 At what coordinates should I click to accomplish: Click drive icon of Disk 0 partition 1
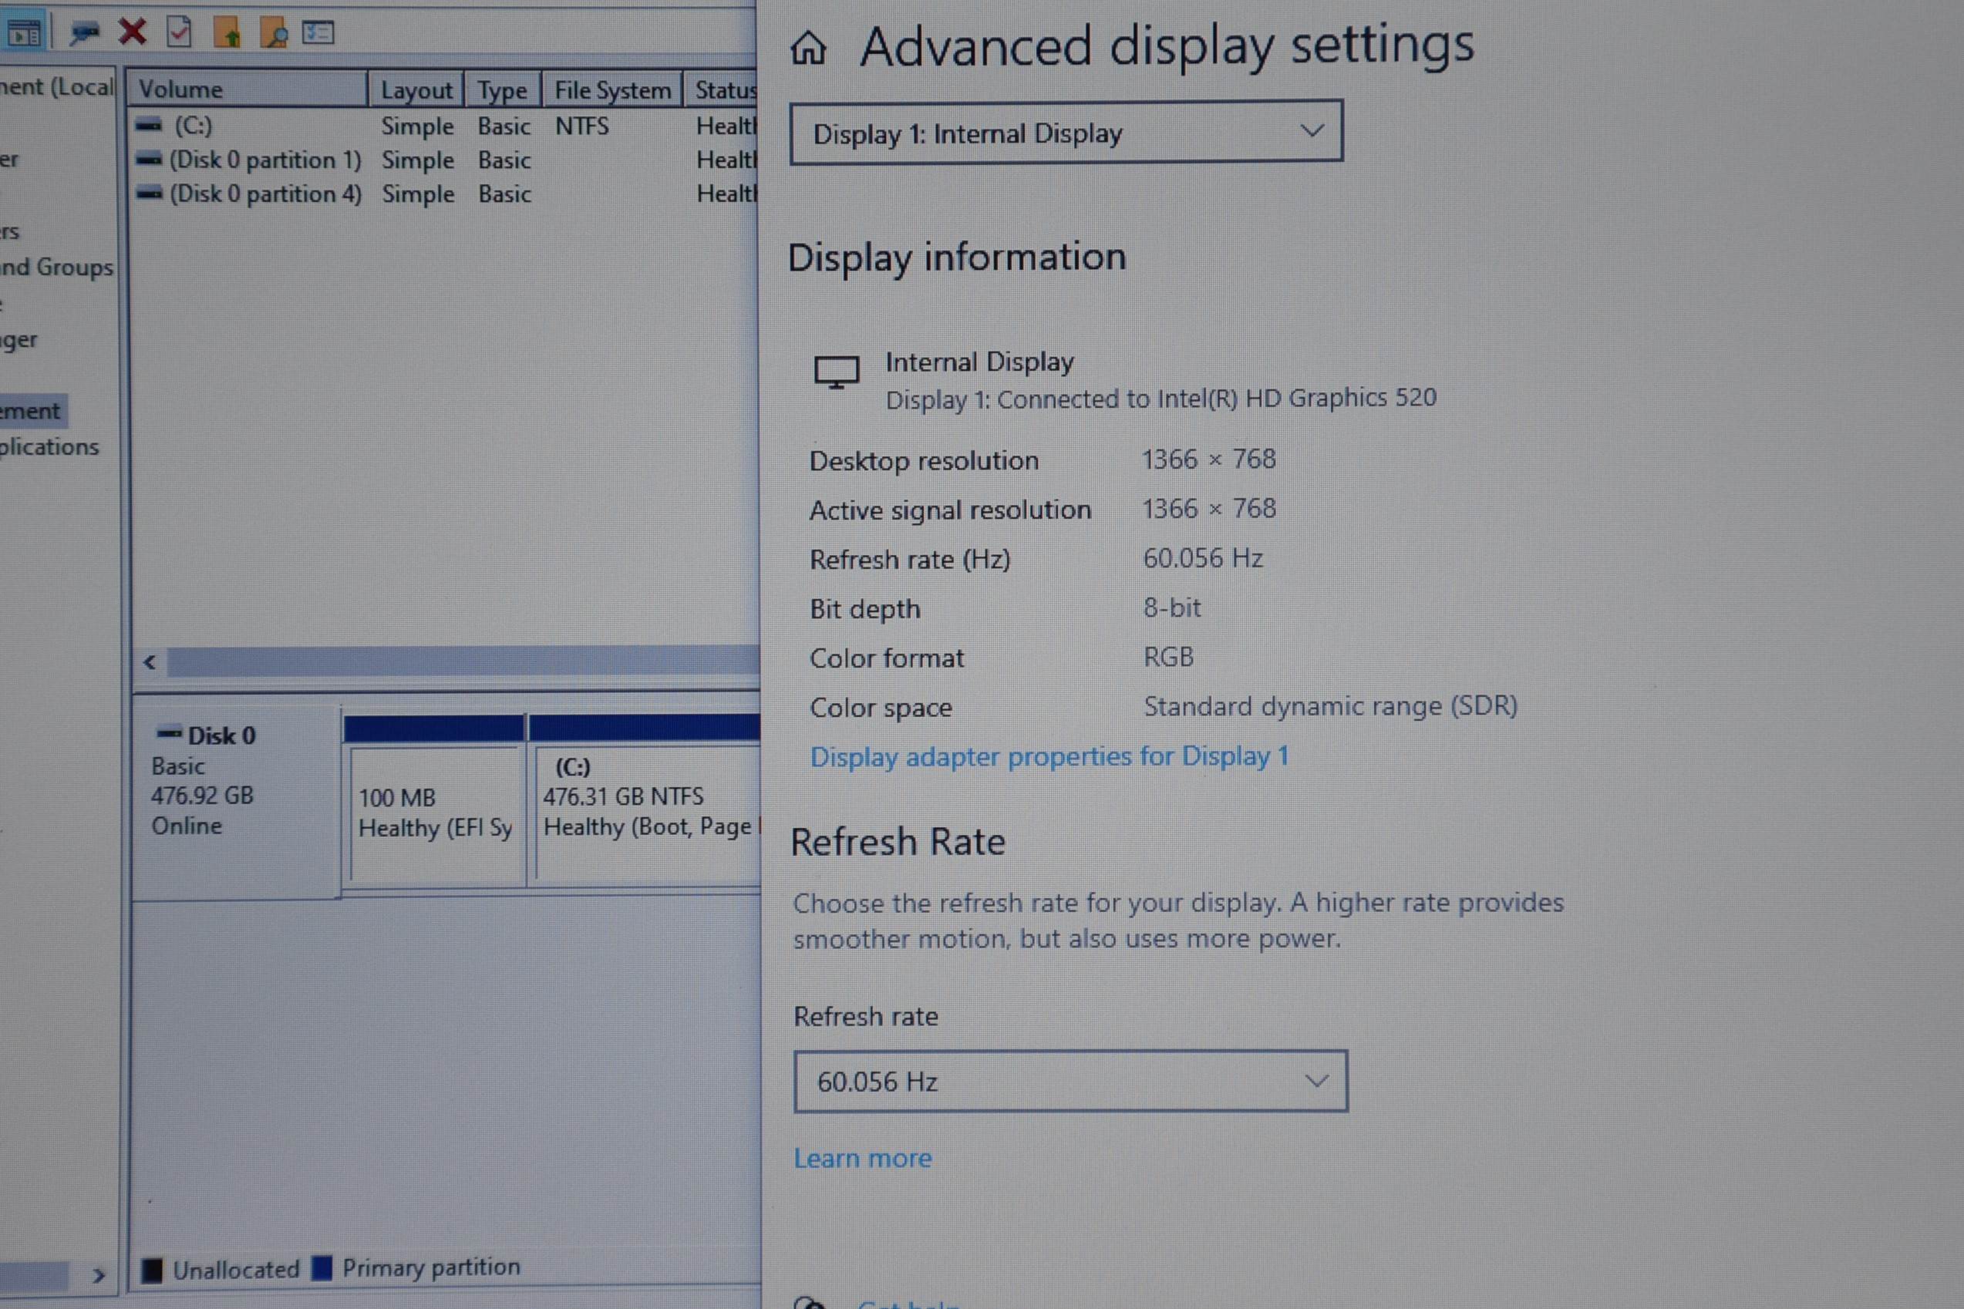click(x=150, y=159)
